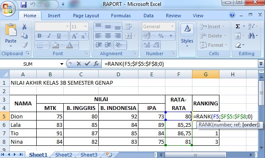Open the font size 11 dropdown
This screenshot has height=158, width=265.
tap(85, 27)
